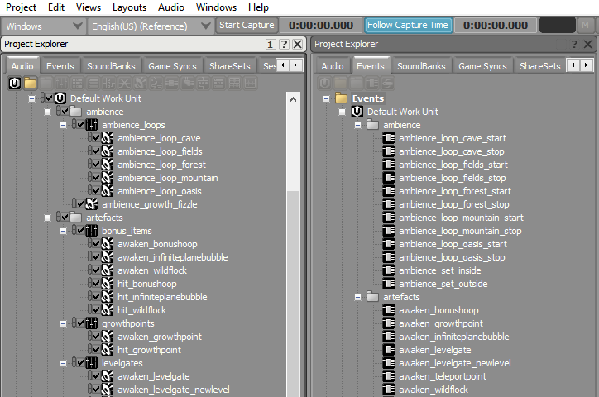
Task: Click the sound icon of hit_wildflock
Action: tap(108, 310)
